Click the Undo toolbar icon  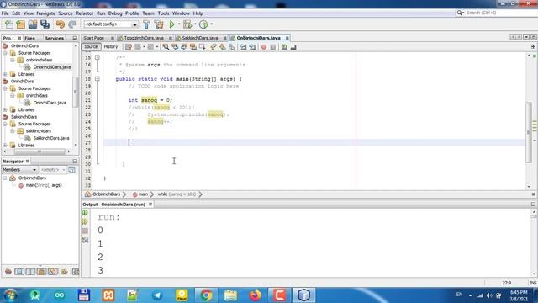pos(61,24)
